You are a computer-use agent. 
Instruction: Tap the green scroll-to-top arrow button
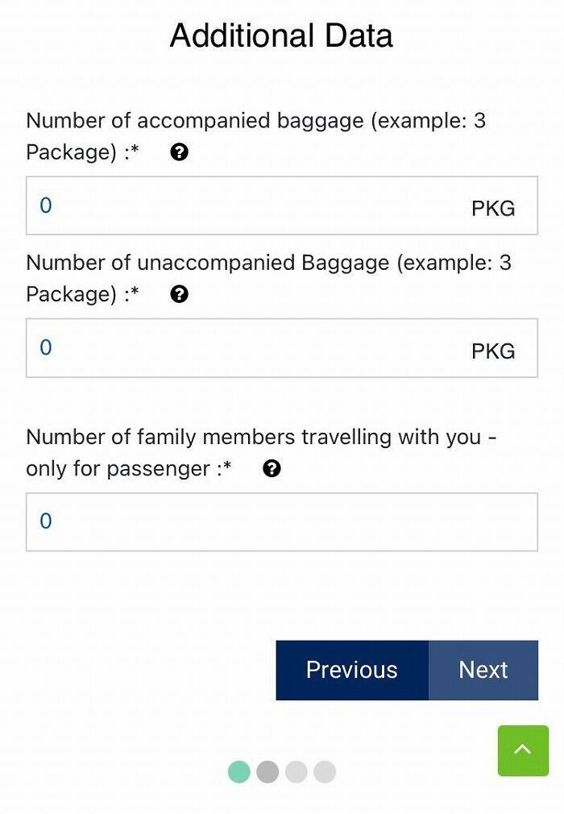tap(523, 750)
